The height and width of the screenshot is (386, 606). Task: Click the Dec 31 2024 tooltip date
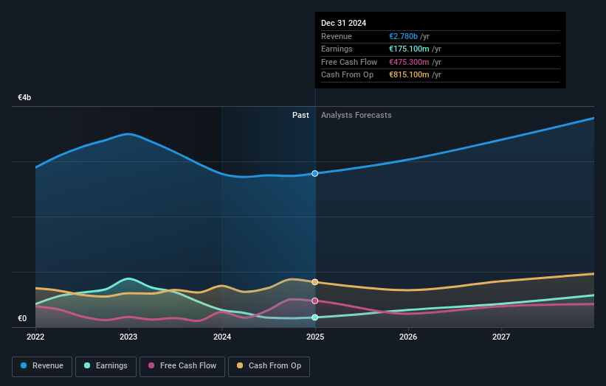click(343, 23)
